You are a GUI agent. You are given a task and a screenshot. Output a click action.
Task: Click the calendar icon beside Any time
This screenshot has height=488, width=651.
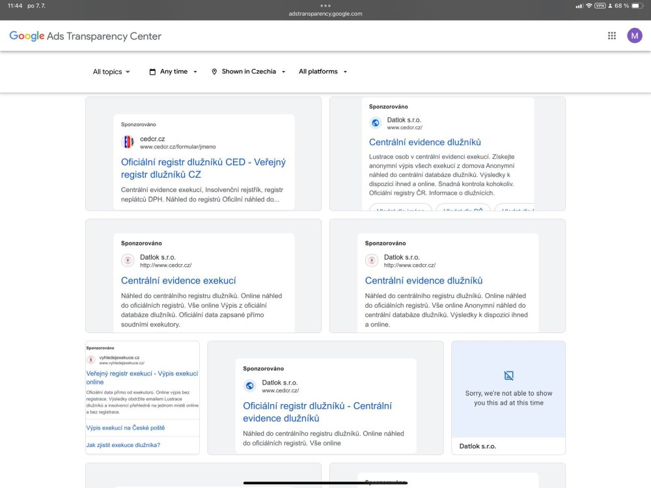click(152, 72)
